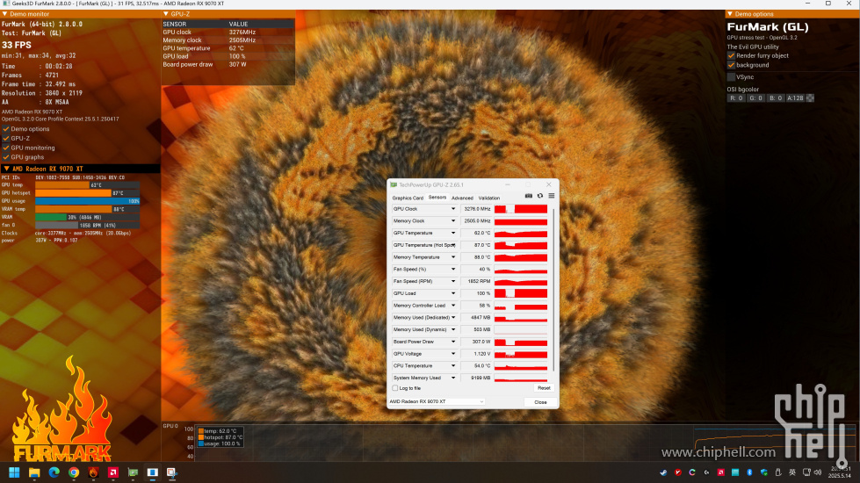
Task: Uncheck Render furry object option
Action: click(x=731, y=55)
